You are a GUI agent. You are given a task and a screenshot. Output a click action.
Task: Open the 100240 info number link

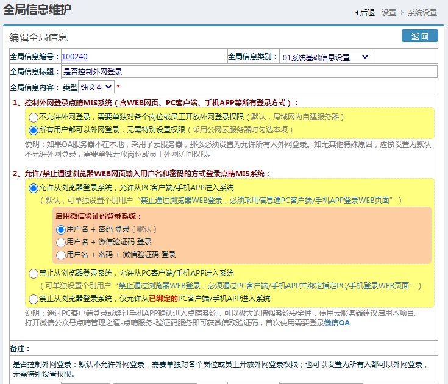(74, 57)
